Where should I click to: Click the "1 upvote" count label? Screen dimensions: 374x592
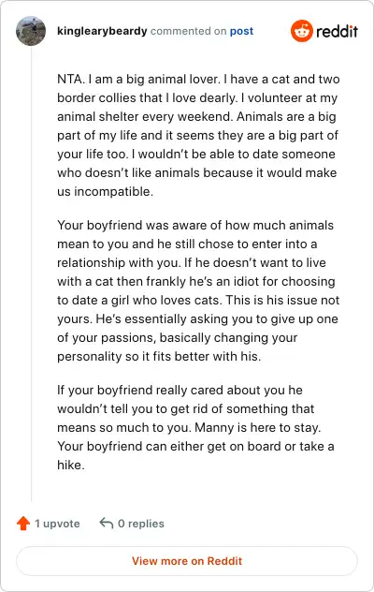tap(57, 524)
